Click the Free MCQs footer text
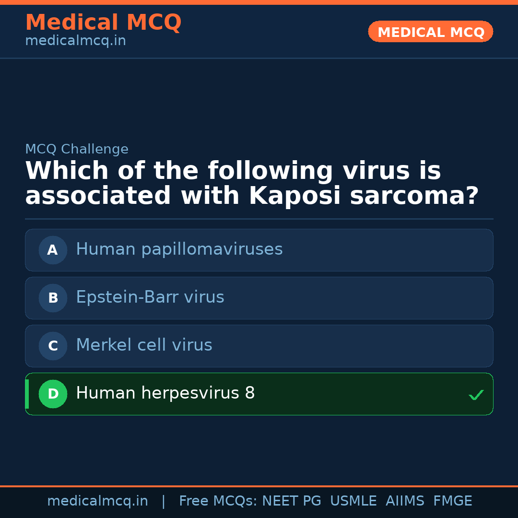The height and width of the screenshot is (518, 518). click(218, 501)
